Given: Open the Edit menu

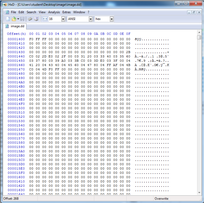Looking at the screenshot, I should tap(21, 12).
